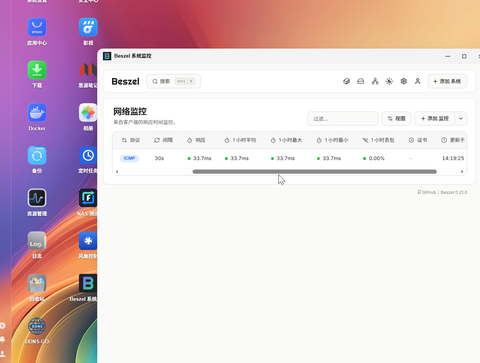The width and height of the screenshot is (480, 363).
Task: Sort by the 1小时最大 column header
Action: coord(286,140)
